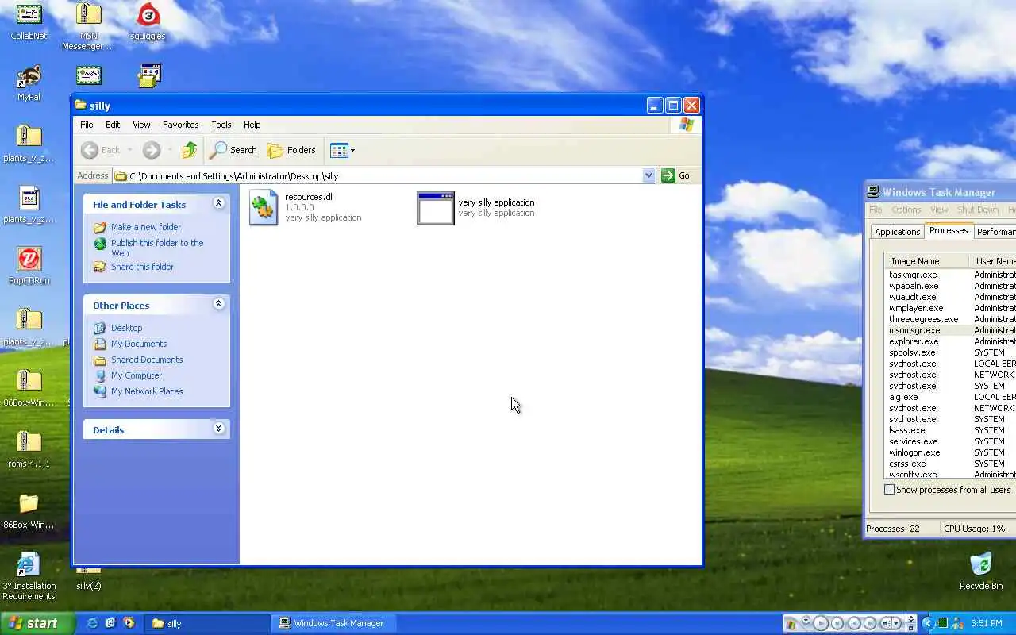Screen dimensions: 1016x635
Task: Select the msnmsgr.exe process row
Action: click(x=950, y=330)
